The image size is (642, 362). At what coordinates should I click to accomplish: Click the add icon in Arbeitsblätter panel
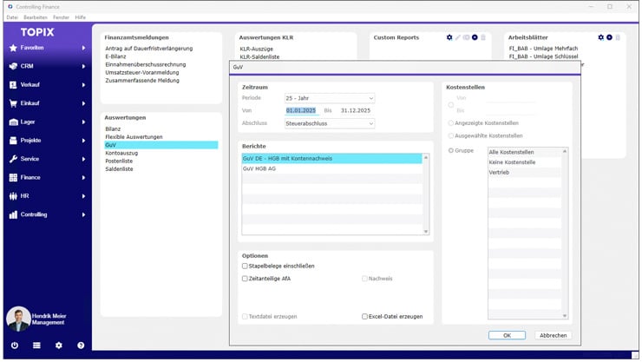(609, 38)
